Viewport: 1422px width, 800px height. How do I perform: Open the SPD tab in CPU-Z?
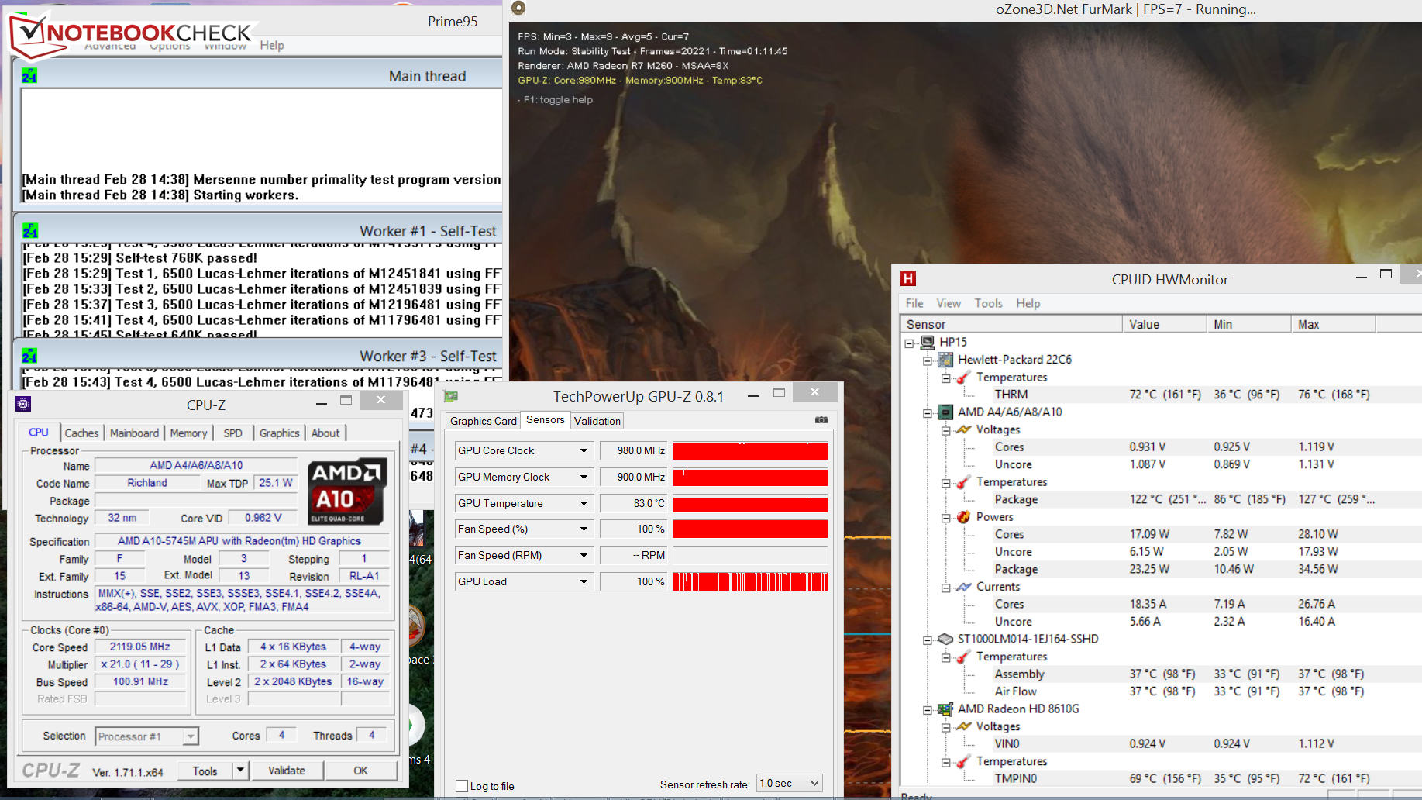pyautogui.click(x=232, y=433)
